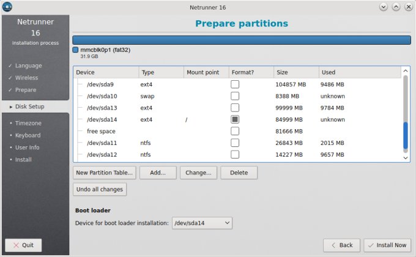Click the Netrunner logo icon in title bar
The image size is (416, 257).
pos(7,7)
